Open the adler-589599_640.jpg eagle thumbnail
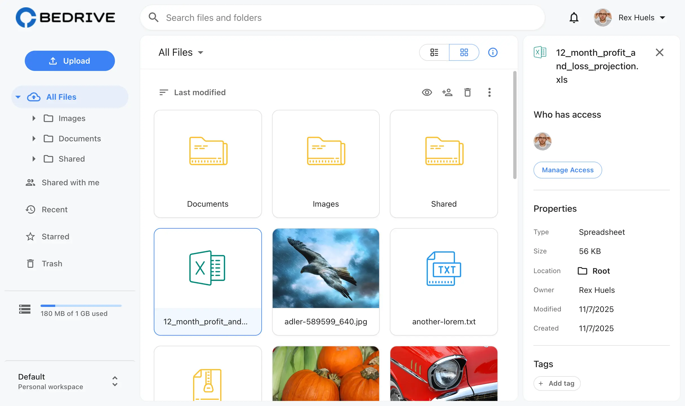685x406 pixels. (326, 268)
